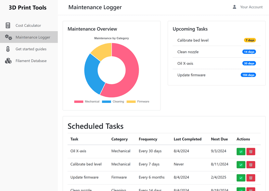The height and width of the screenshot is (191, 269).
Task: Delete the Calibrate bed level task
Action: [x=250, y=165]
